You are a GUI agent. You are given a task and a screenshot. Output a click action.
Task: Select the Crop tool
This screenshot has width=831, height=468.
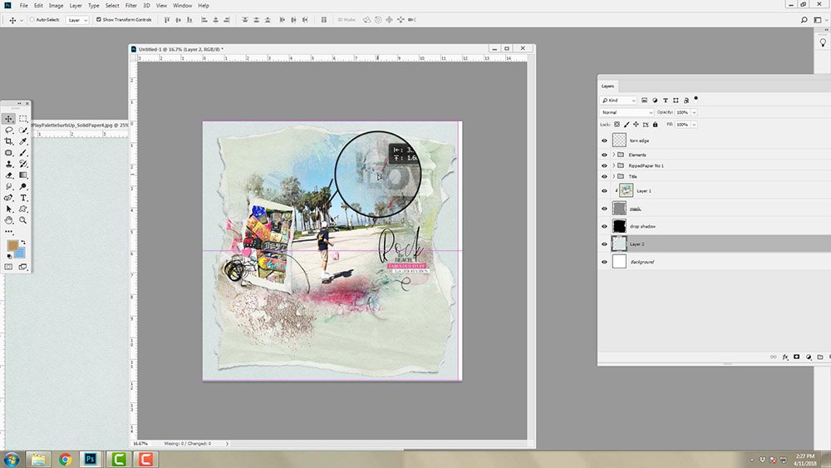[9, 141]
